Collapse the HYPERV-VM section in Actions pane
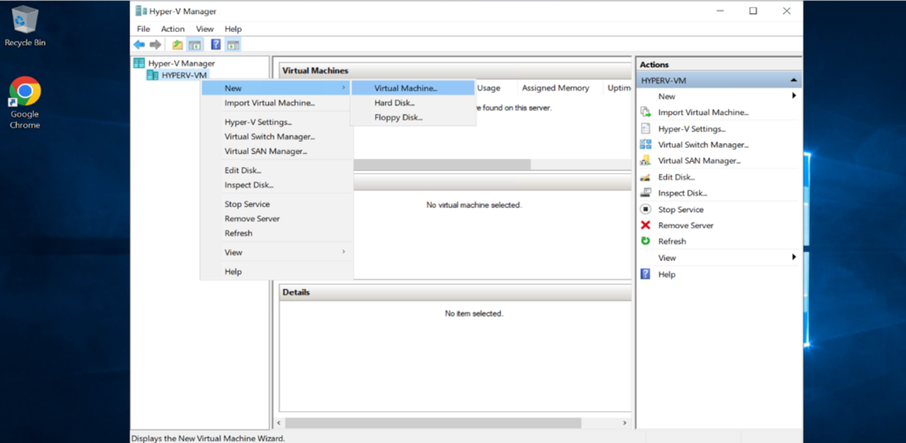Screen dimensions: 906x443 [x=794, y=80]
